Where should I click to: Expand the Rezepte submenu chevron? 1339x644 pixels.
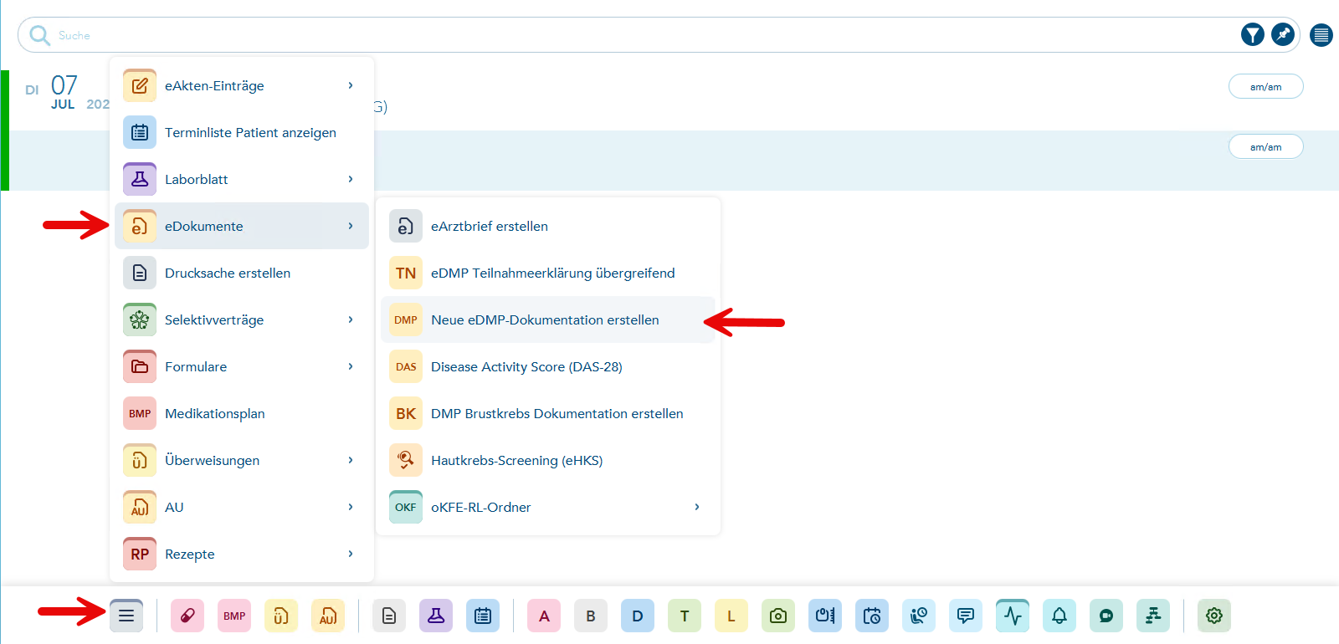pyautogui.click(x=351, y=554)
